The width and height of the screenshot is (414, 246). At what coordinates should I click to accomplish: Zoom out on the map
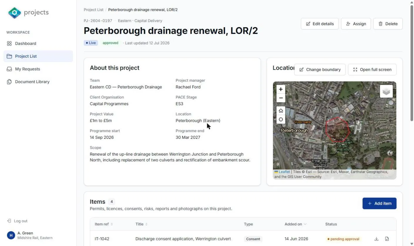281,98
